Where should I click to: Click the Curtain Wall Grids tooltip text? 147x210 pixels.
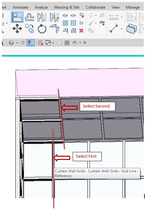96,173
